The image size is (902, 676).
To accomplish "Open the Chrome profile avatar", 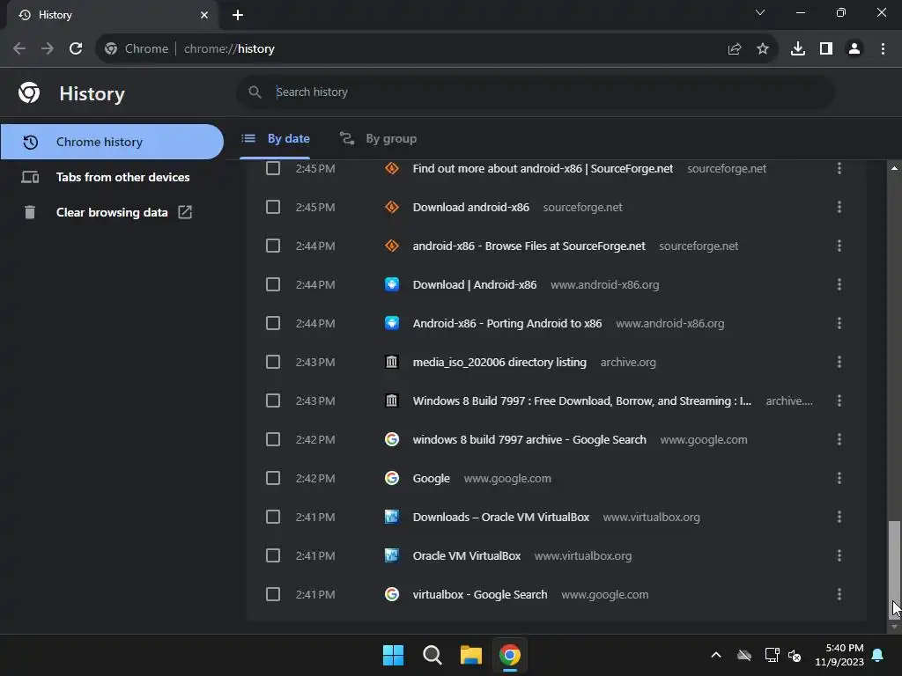I will [854, 49].
